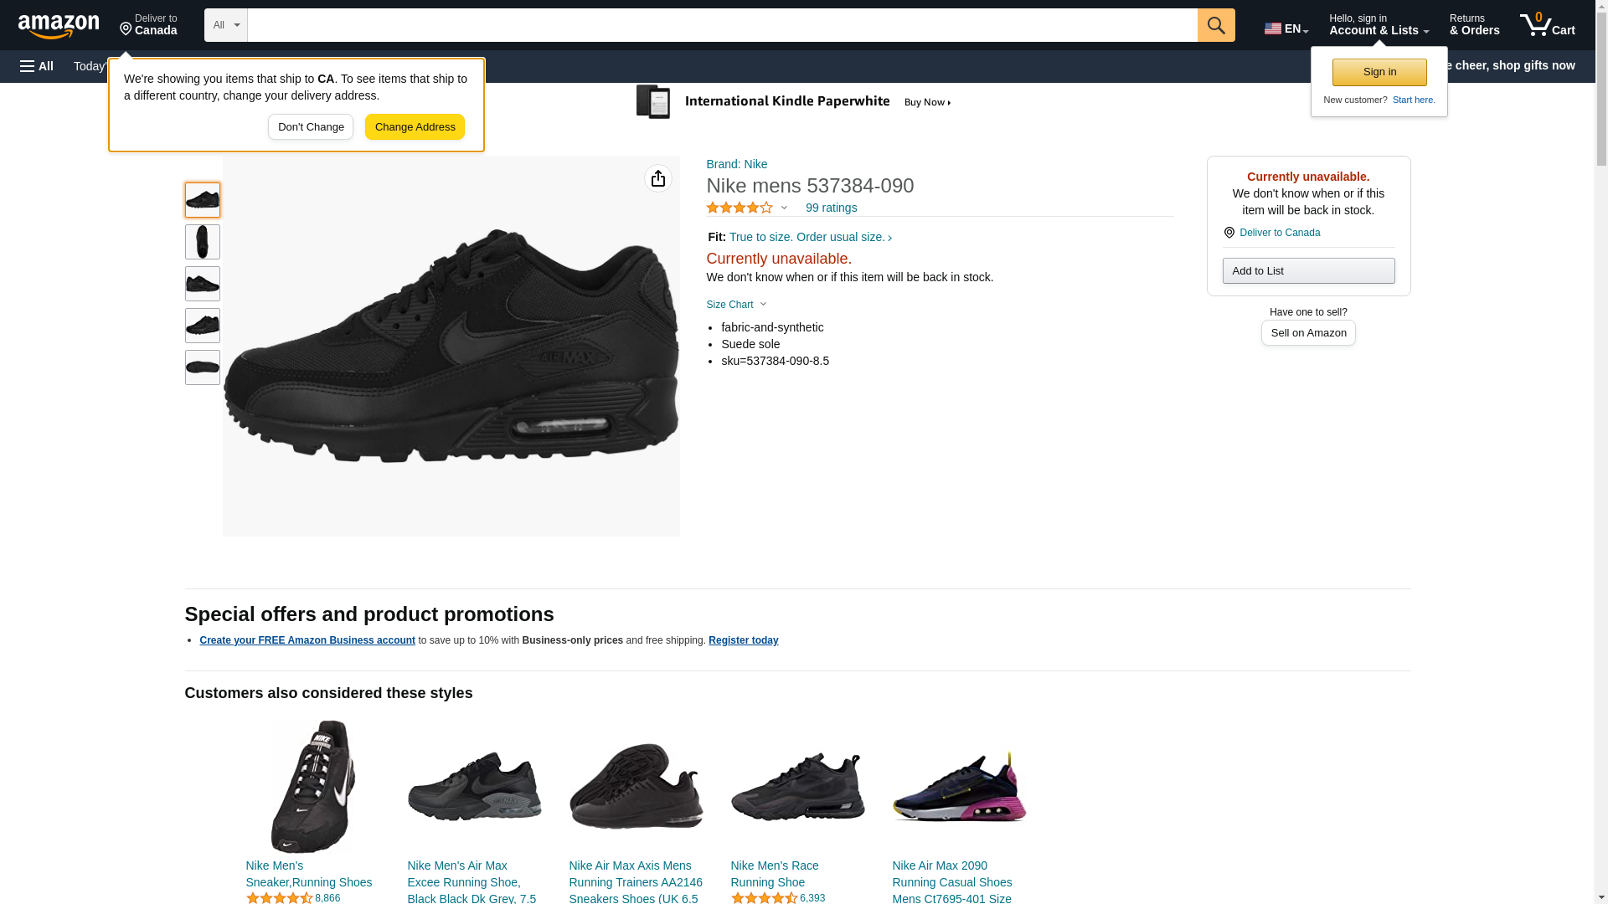
Task: Click Add to List button
Action: (1308, 270)
